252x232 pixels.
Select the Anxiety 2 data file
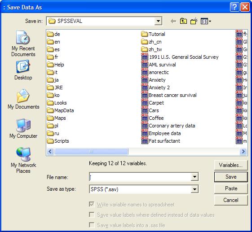point(155,88)
